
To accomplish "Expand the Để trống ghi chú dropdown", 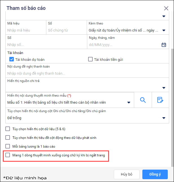I will pos(164,118).
